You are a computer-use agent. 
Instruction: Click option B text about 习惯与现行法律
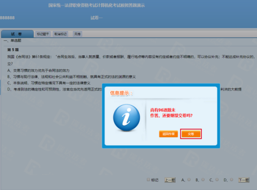[x=72, y=77]
